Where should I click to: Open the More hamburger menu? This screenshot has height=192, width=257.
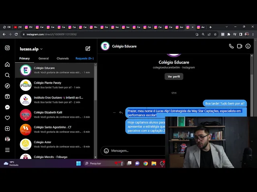7,150
